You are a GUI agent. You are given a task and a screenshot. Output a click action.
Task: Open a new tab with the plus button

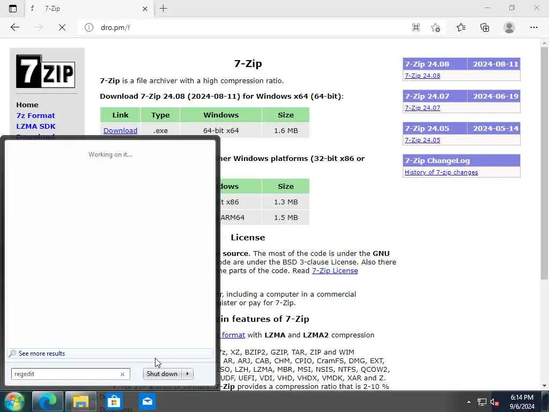[x=163, y=9]
